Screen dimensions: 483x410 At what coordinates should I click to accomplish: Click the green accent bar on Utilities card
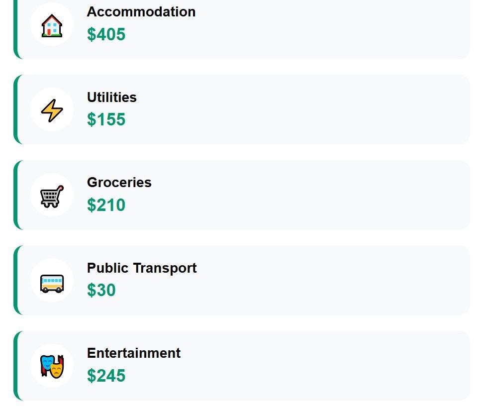point(15,109)
